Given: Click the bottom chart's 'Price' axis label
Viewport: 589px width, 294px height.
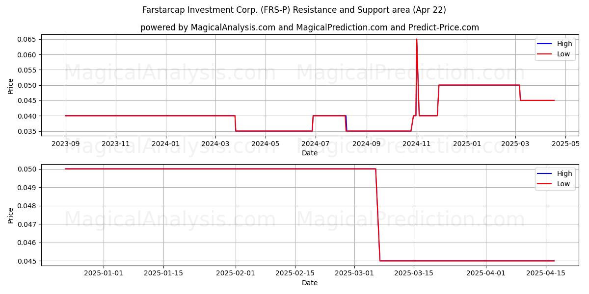Looking at the screenshot, I should click(x=11, y=215).
